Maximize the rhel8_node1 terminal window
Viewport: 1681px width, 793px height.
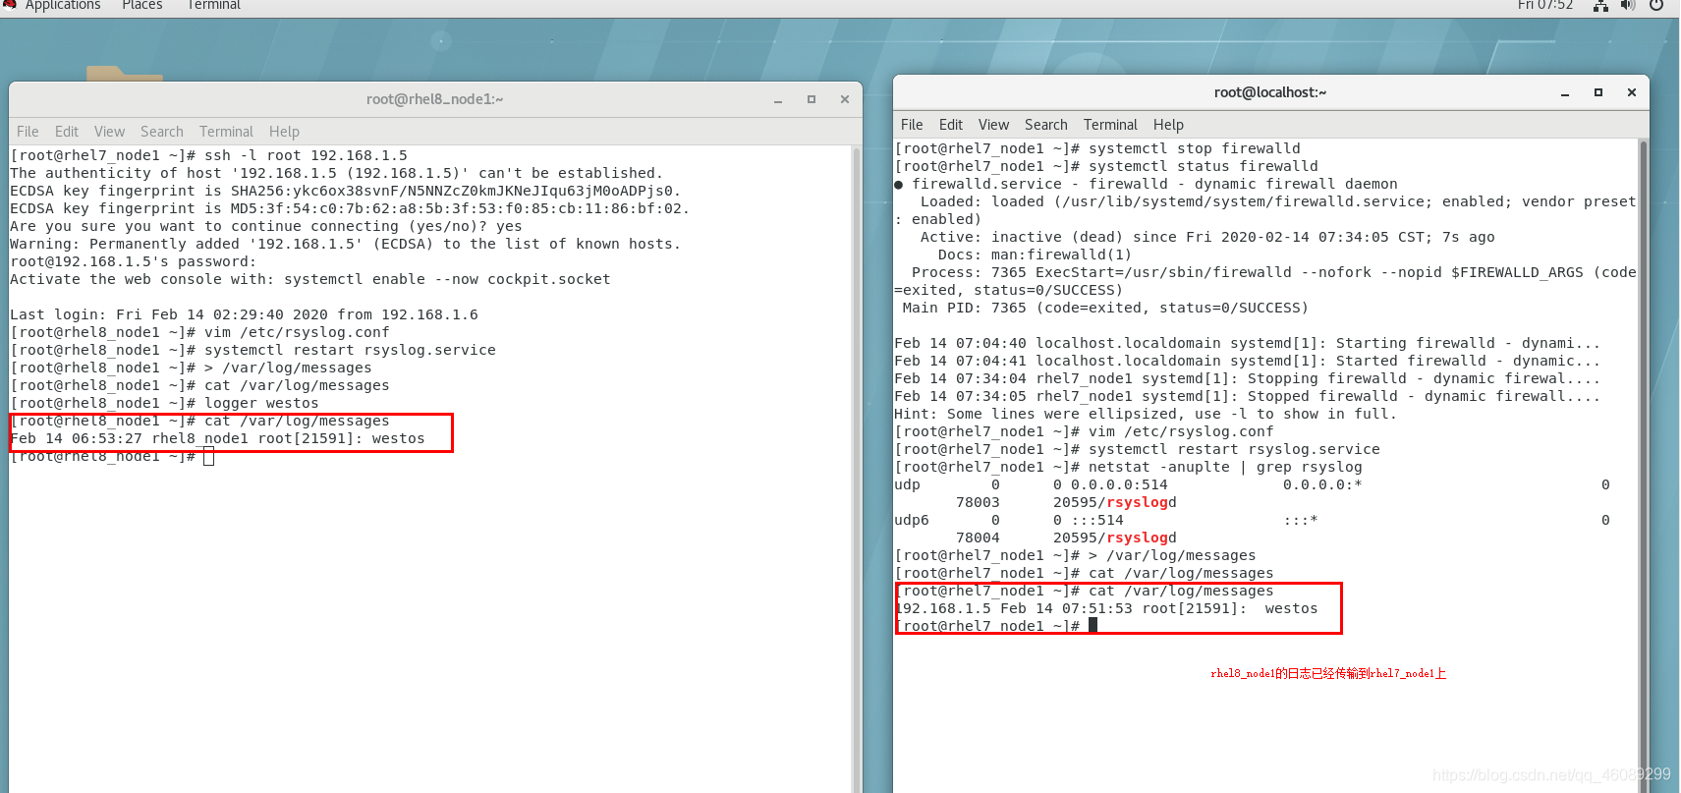[812, 99]
